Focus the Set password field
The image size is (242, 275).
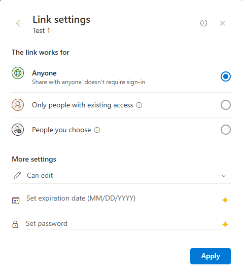tap(124, 224)
